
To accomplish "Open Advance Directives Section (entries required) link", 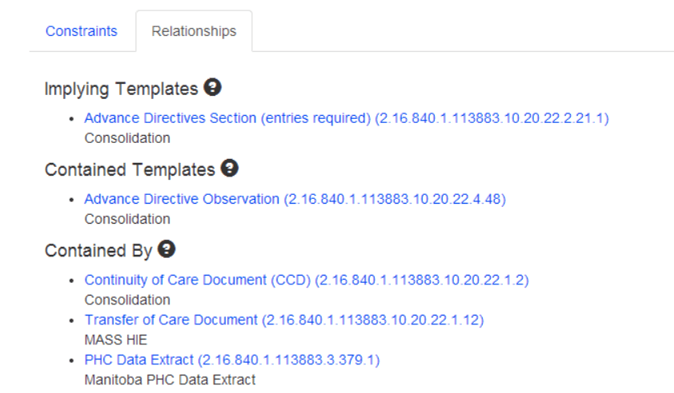I will coord(347,118).
